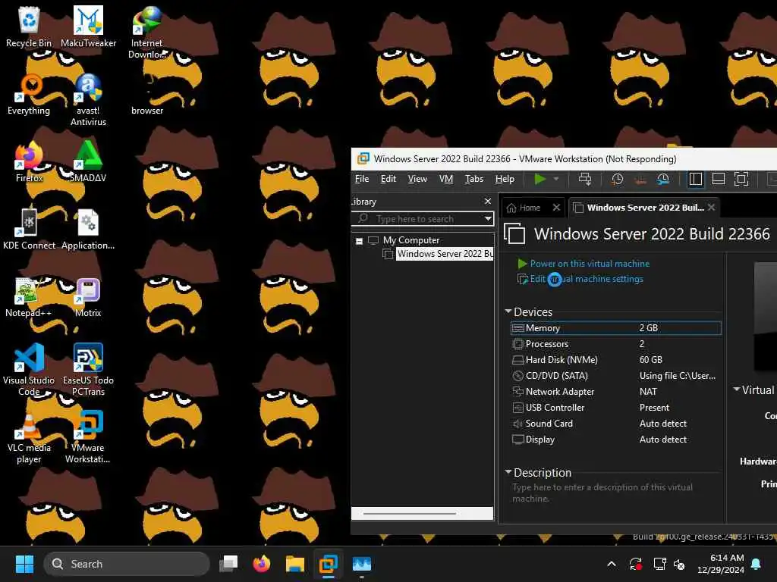Collapse the Virtual Machine Details section
The image size is (777, 582).
coord(736,390)
